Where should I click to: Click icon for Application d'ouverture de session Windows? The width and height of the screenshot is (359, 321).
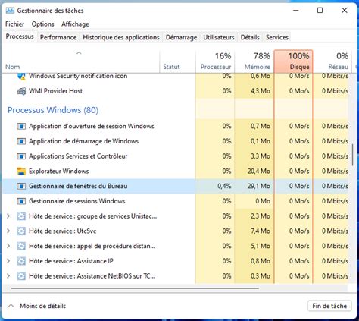(21, 126)
